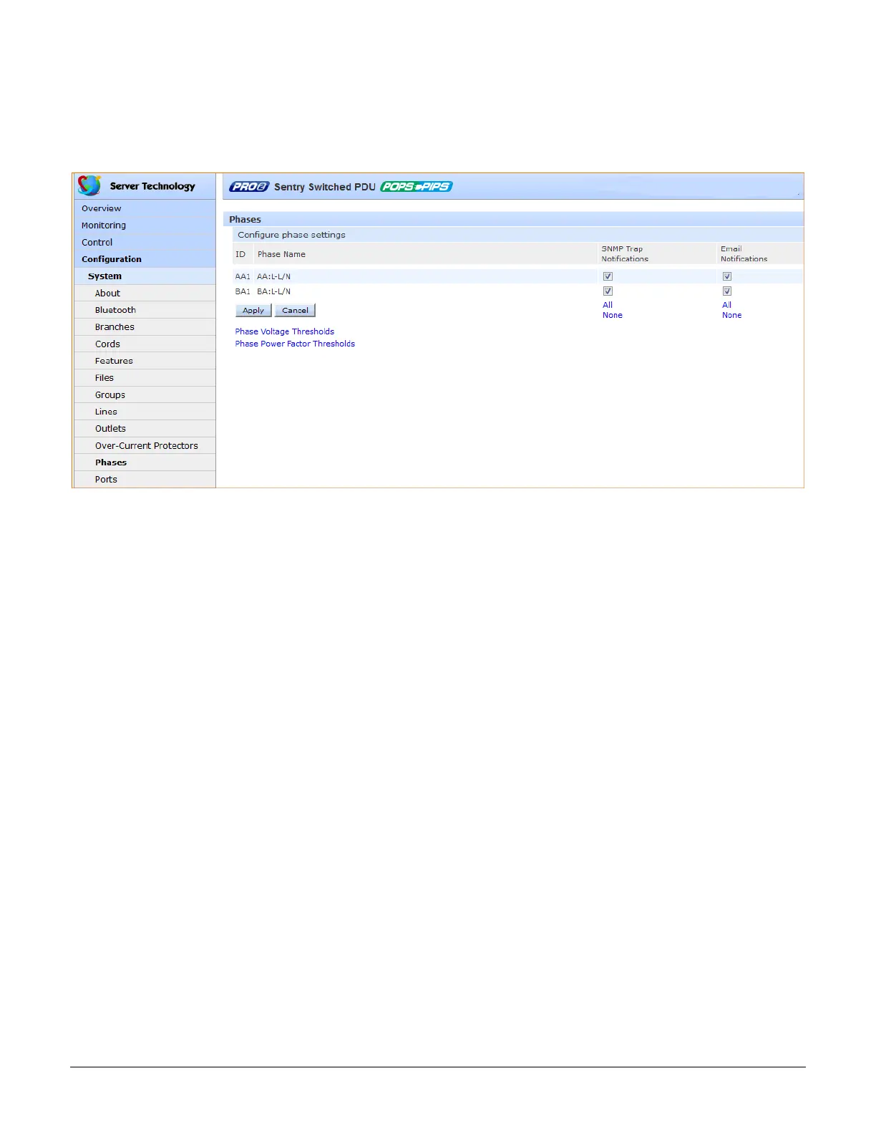Click the Phases section heading

click(245, 220)
